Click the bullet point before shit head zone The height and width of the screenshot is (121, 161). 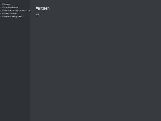click(x=0, y=7)
